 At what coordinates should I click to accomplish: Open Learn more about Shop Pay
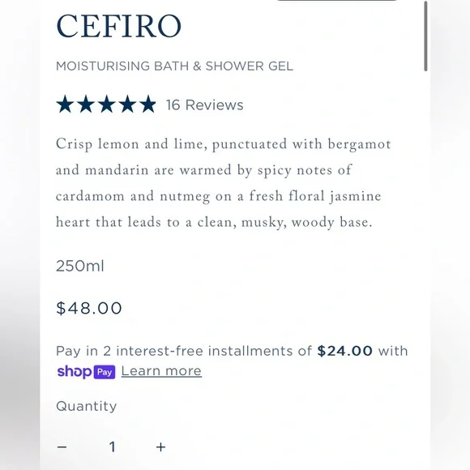coord(161,371)
